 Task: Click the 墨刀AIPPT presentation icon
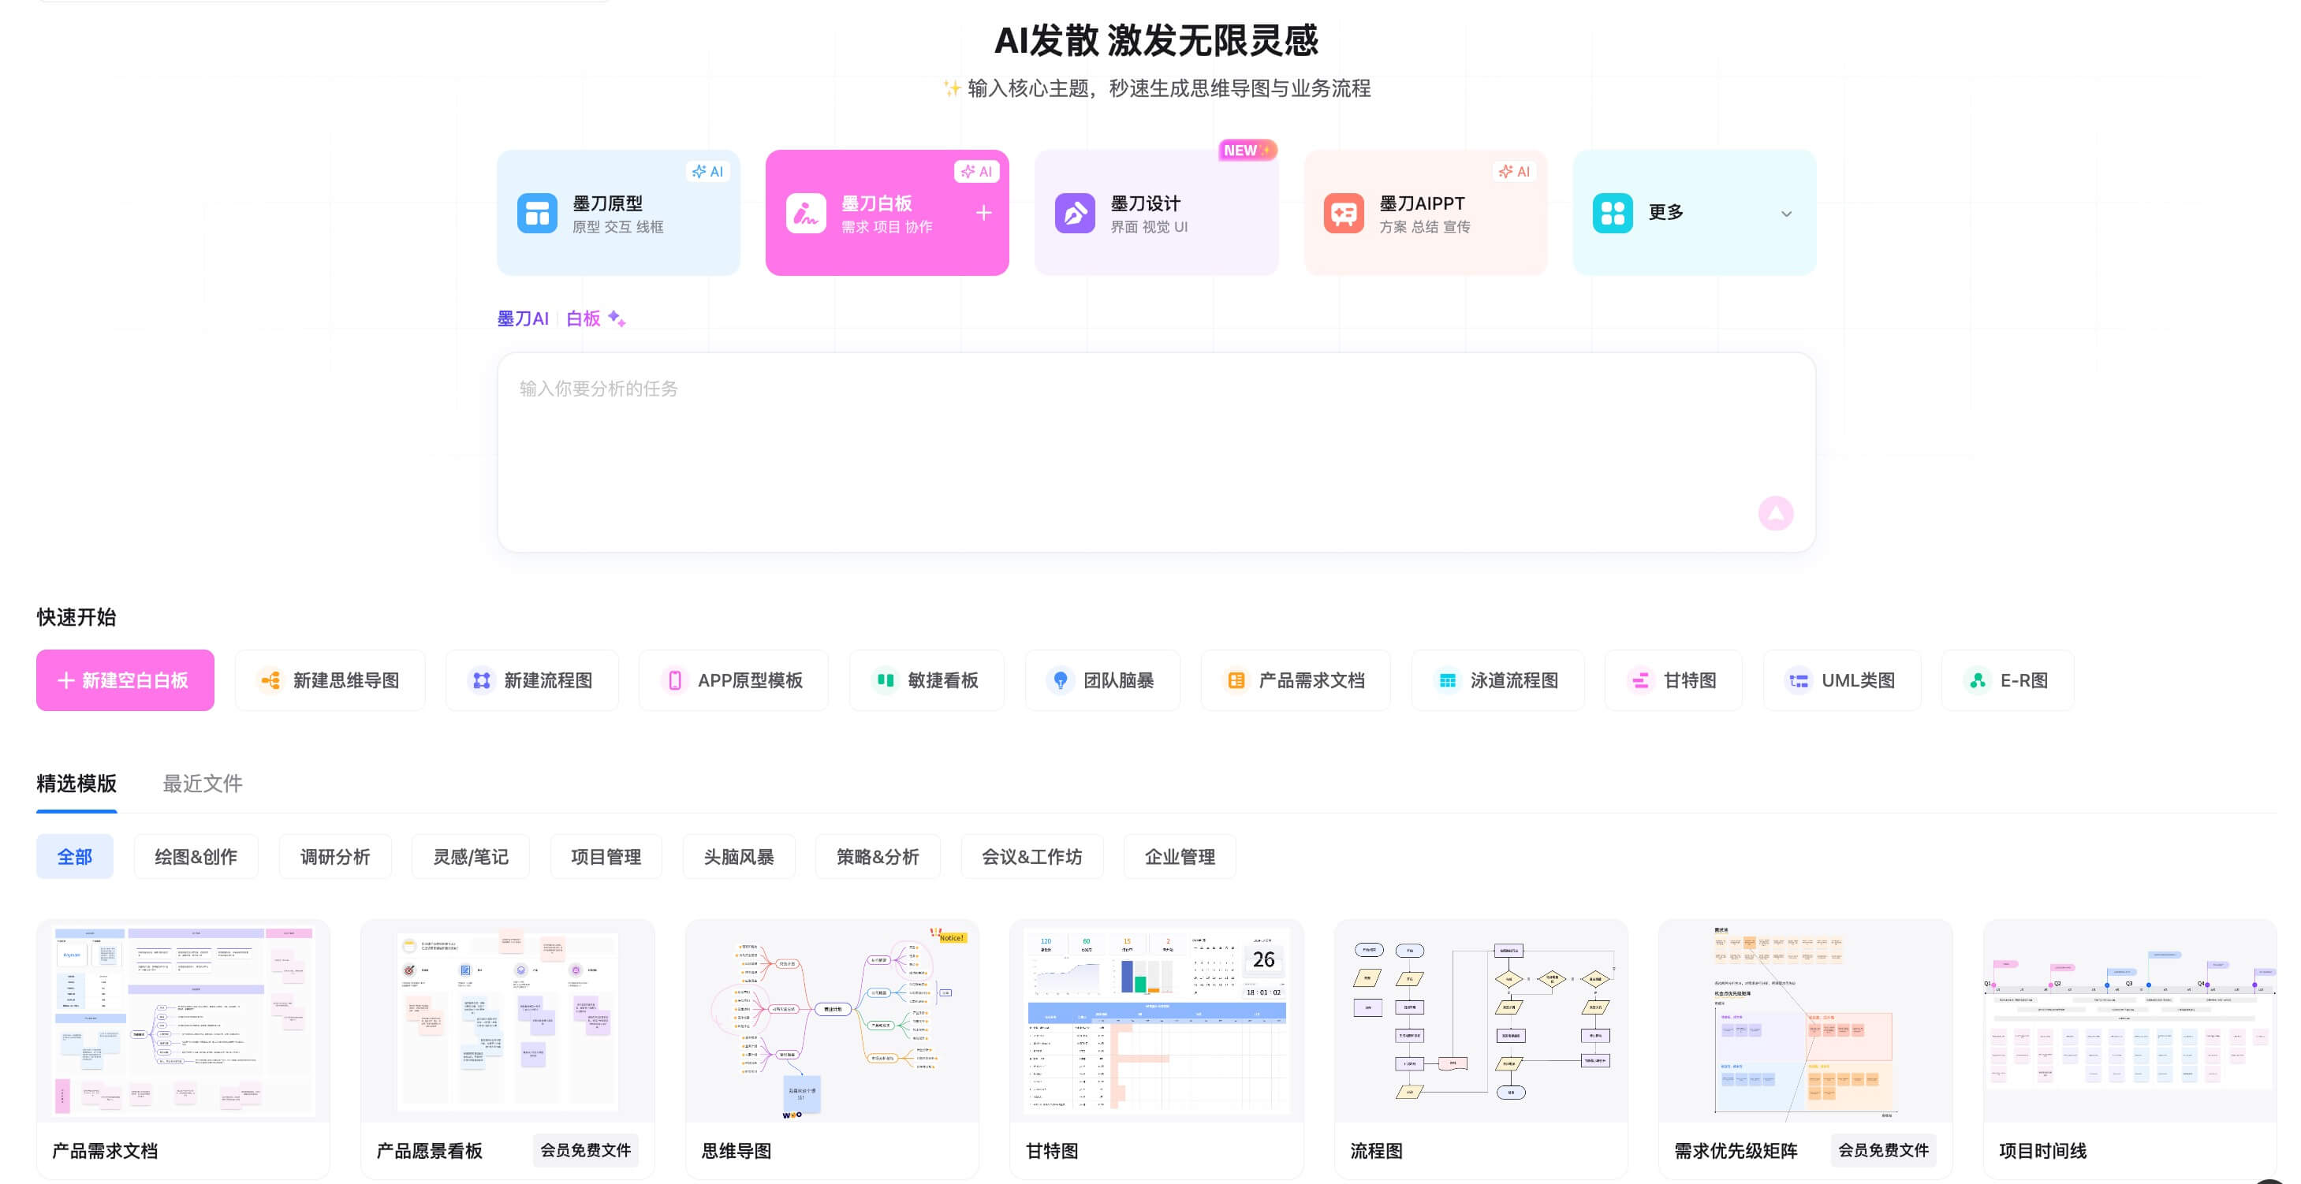(x=1344, y=214)
